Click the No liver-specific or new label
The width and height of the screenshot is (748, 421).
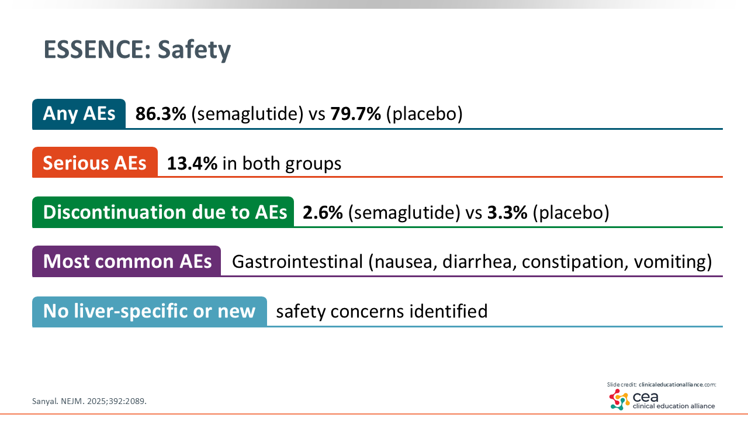149,310
